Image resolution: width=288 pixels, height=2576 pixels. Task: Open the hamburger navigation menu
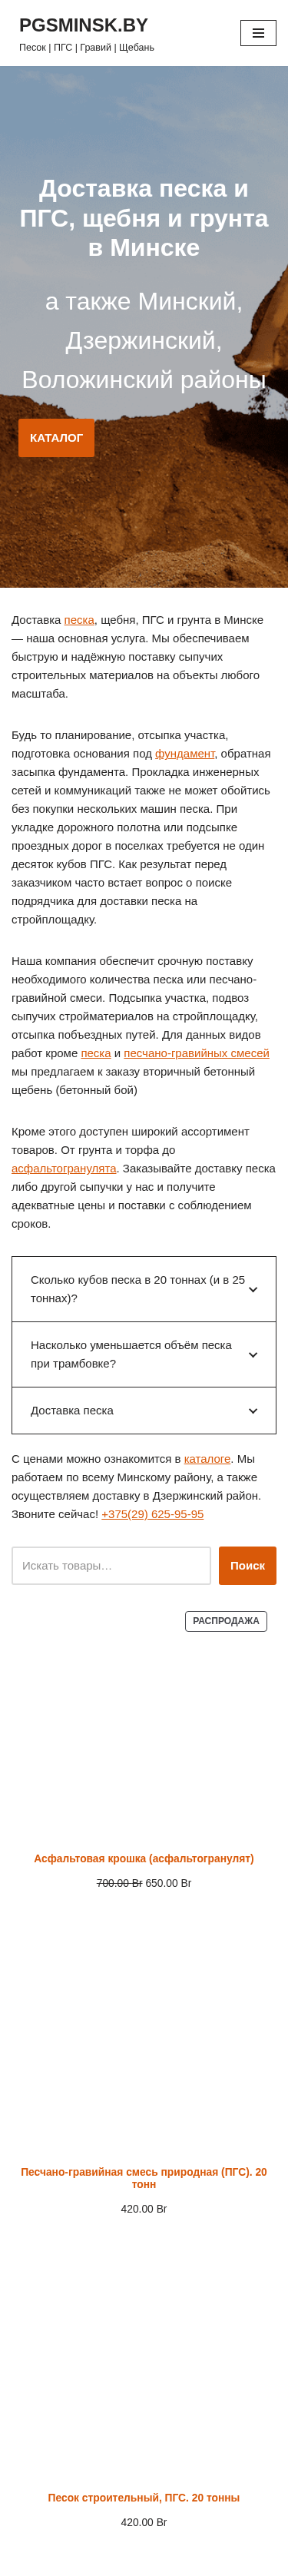tap(258, 33)
